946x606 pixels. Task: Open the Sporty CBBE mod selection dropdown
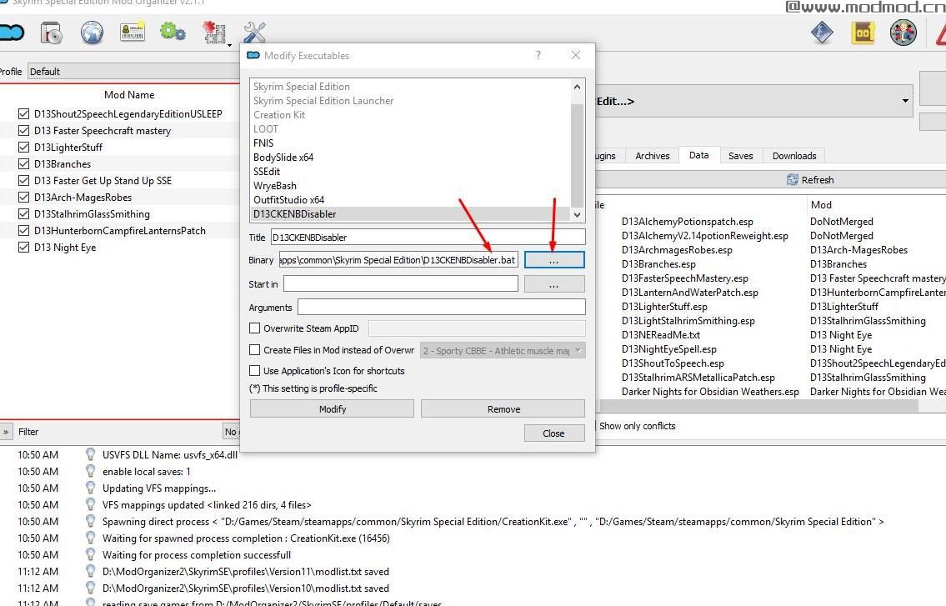(x=503, y=351)
